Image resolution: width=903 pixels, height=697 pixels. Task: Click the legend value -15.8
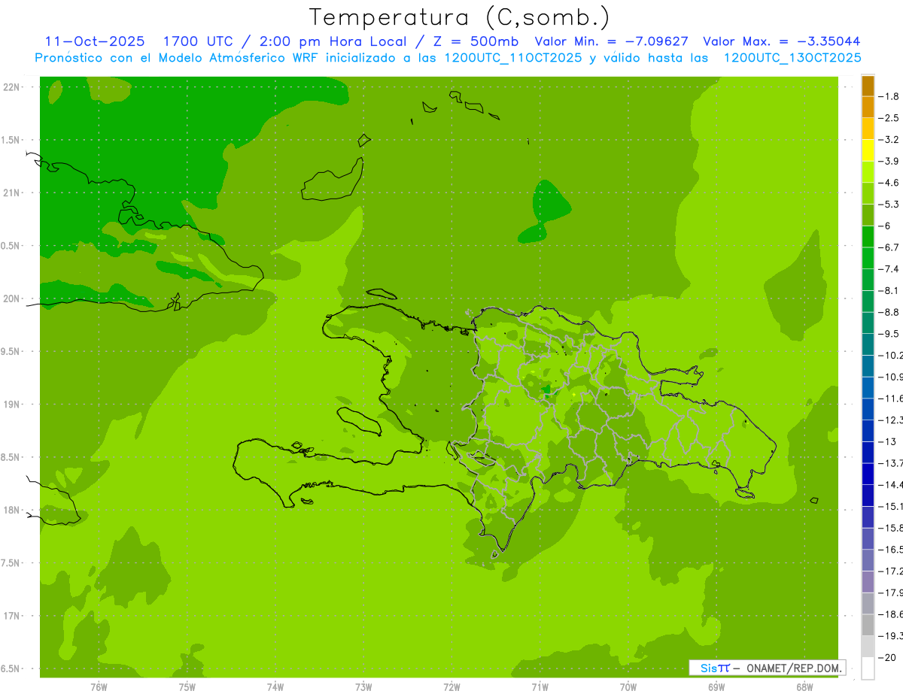(x=891, y=528)
